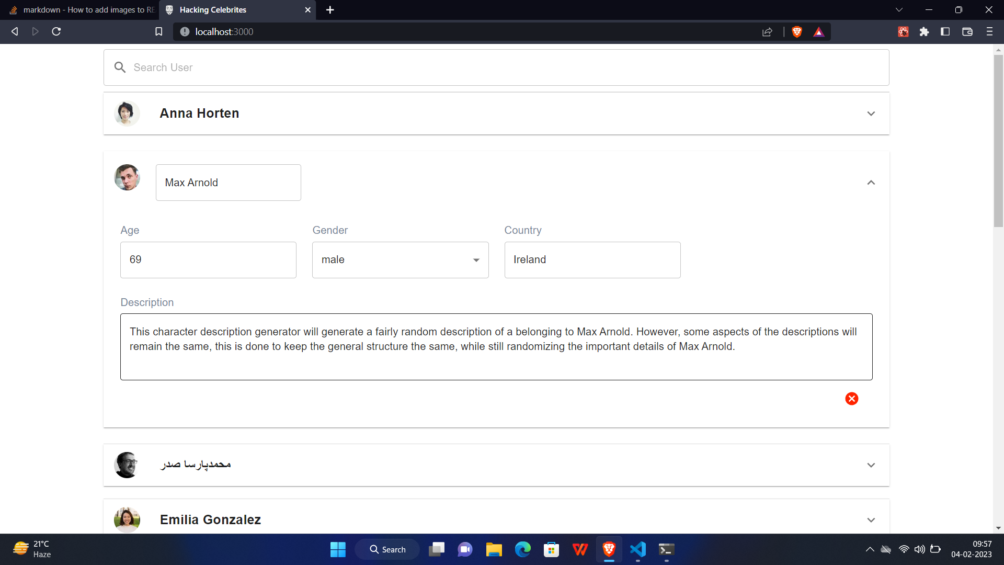Image resolution: width=1004 pixels, height=565 pixels.
Task: Open the React Developer Tools extension
Action: pyautogui.click(x=903, y=31)
